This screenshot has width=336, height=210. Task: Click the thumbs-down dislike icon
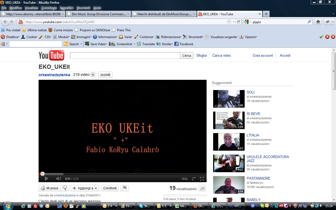[x=65, y=188]
